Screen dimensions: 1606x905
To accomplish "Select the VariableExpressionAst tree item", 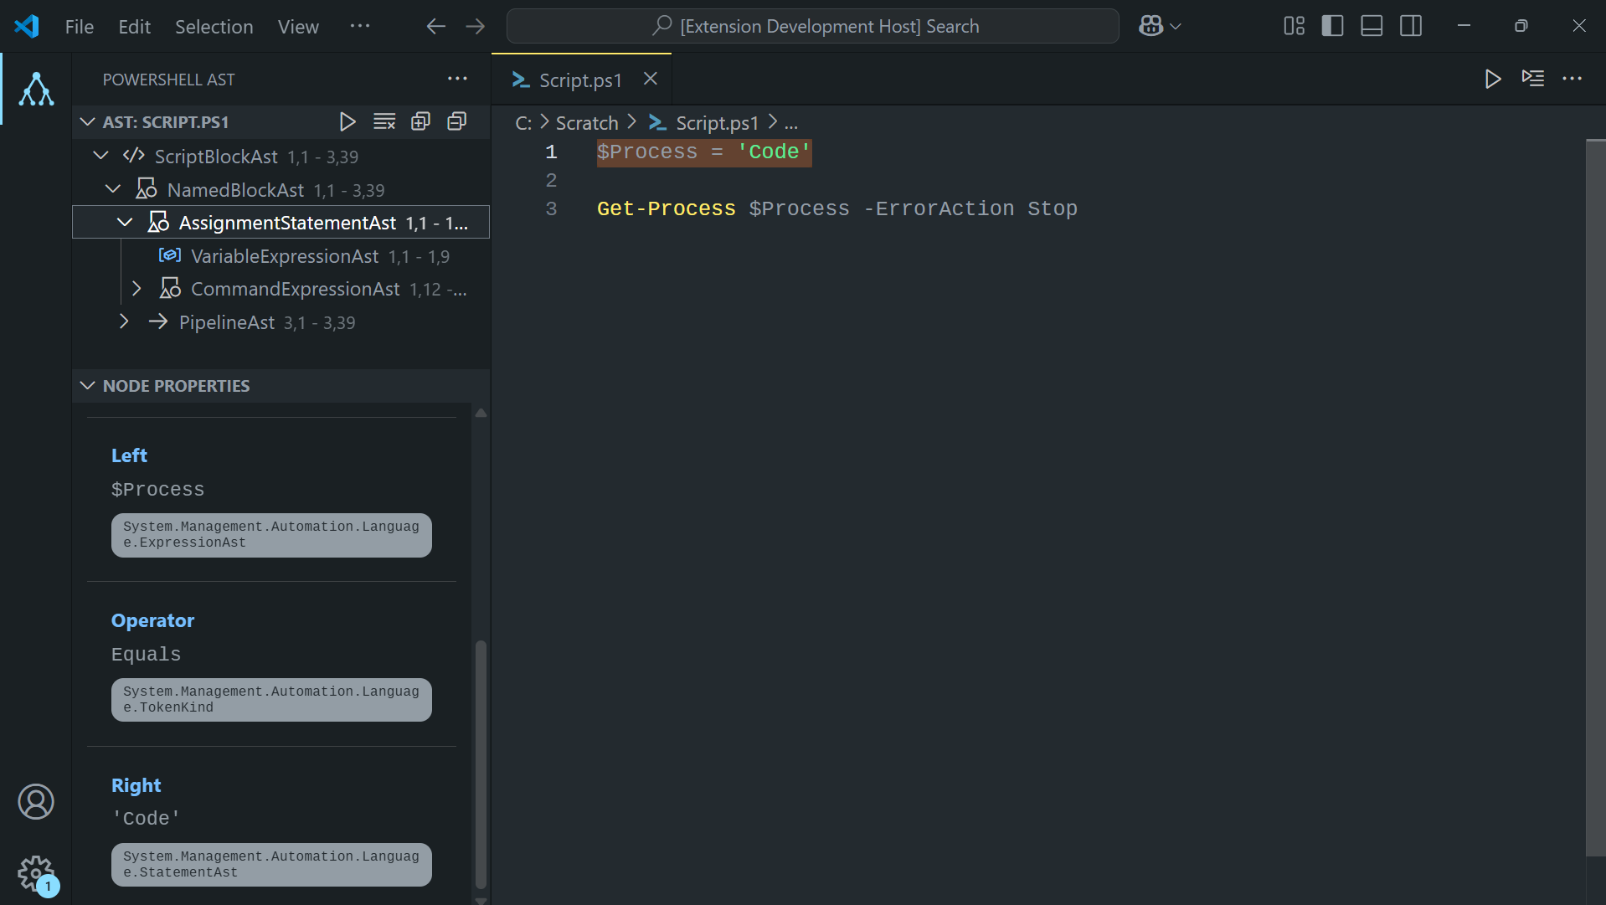I will pyautogui.click(x=281, y=256).
